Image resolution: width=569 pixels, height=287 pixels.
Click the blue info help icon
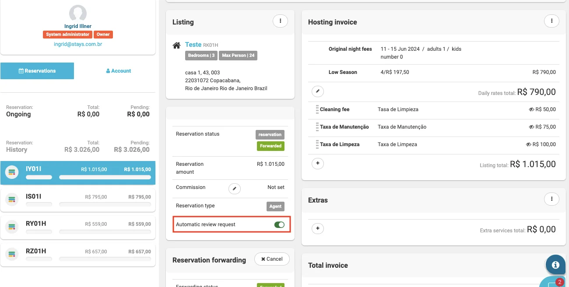555,265
